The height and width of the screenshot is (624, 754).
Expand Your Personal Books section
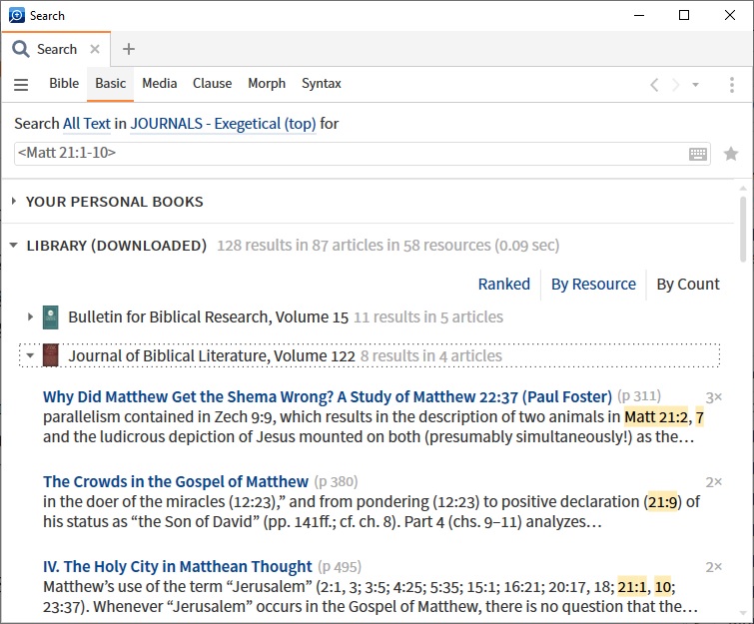(14, 202)
